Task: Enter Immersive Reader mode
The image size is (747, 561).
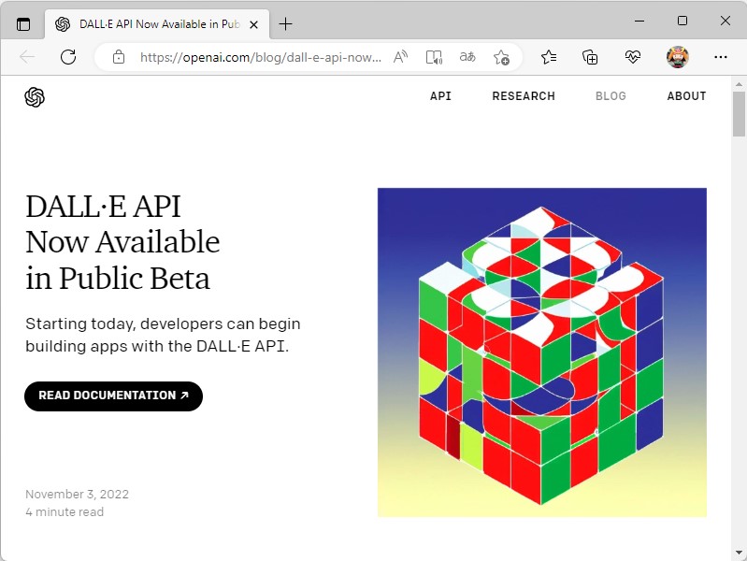Action: coord(434,57)
